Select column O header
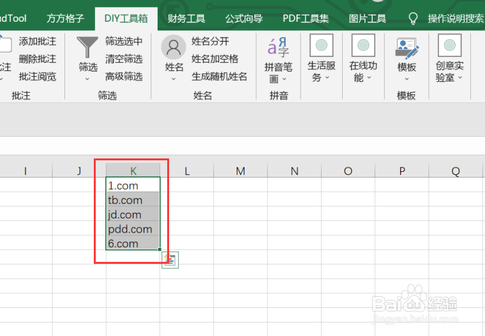Viewport: 485px width, 336px height. click(348, 171)
